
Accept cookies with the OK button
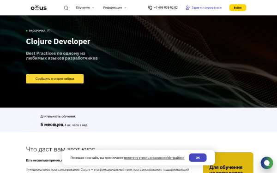(198, 158)
